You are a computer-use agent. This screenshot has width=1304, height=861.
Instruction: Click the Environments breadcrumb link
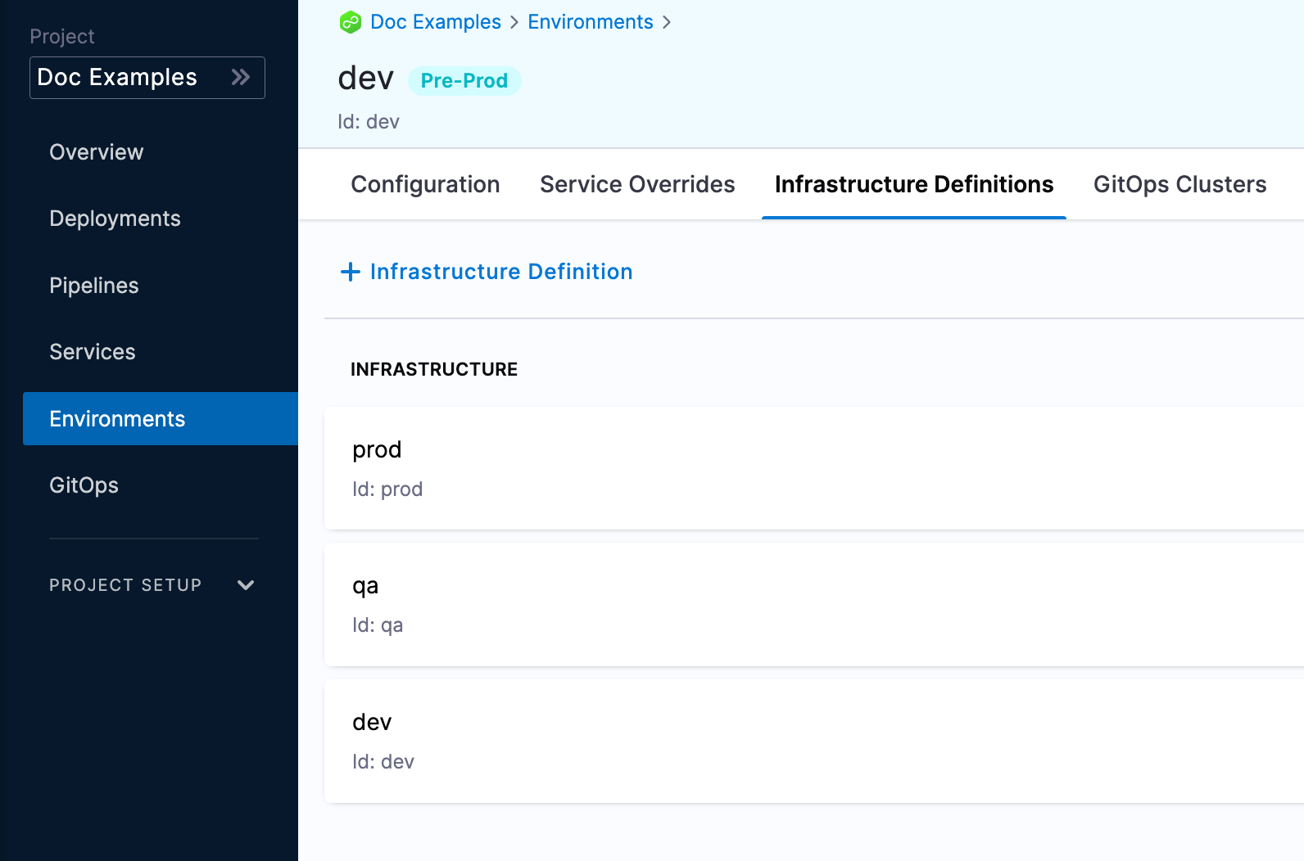pyautogui.click(x=590, y=22)
